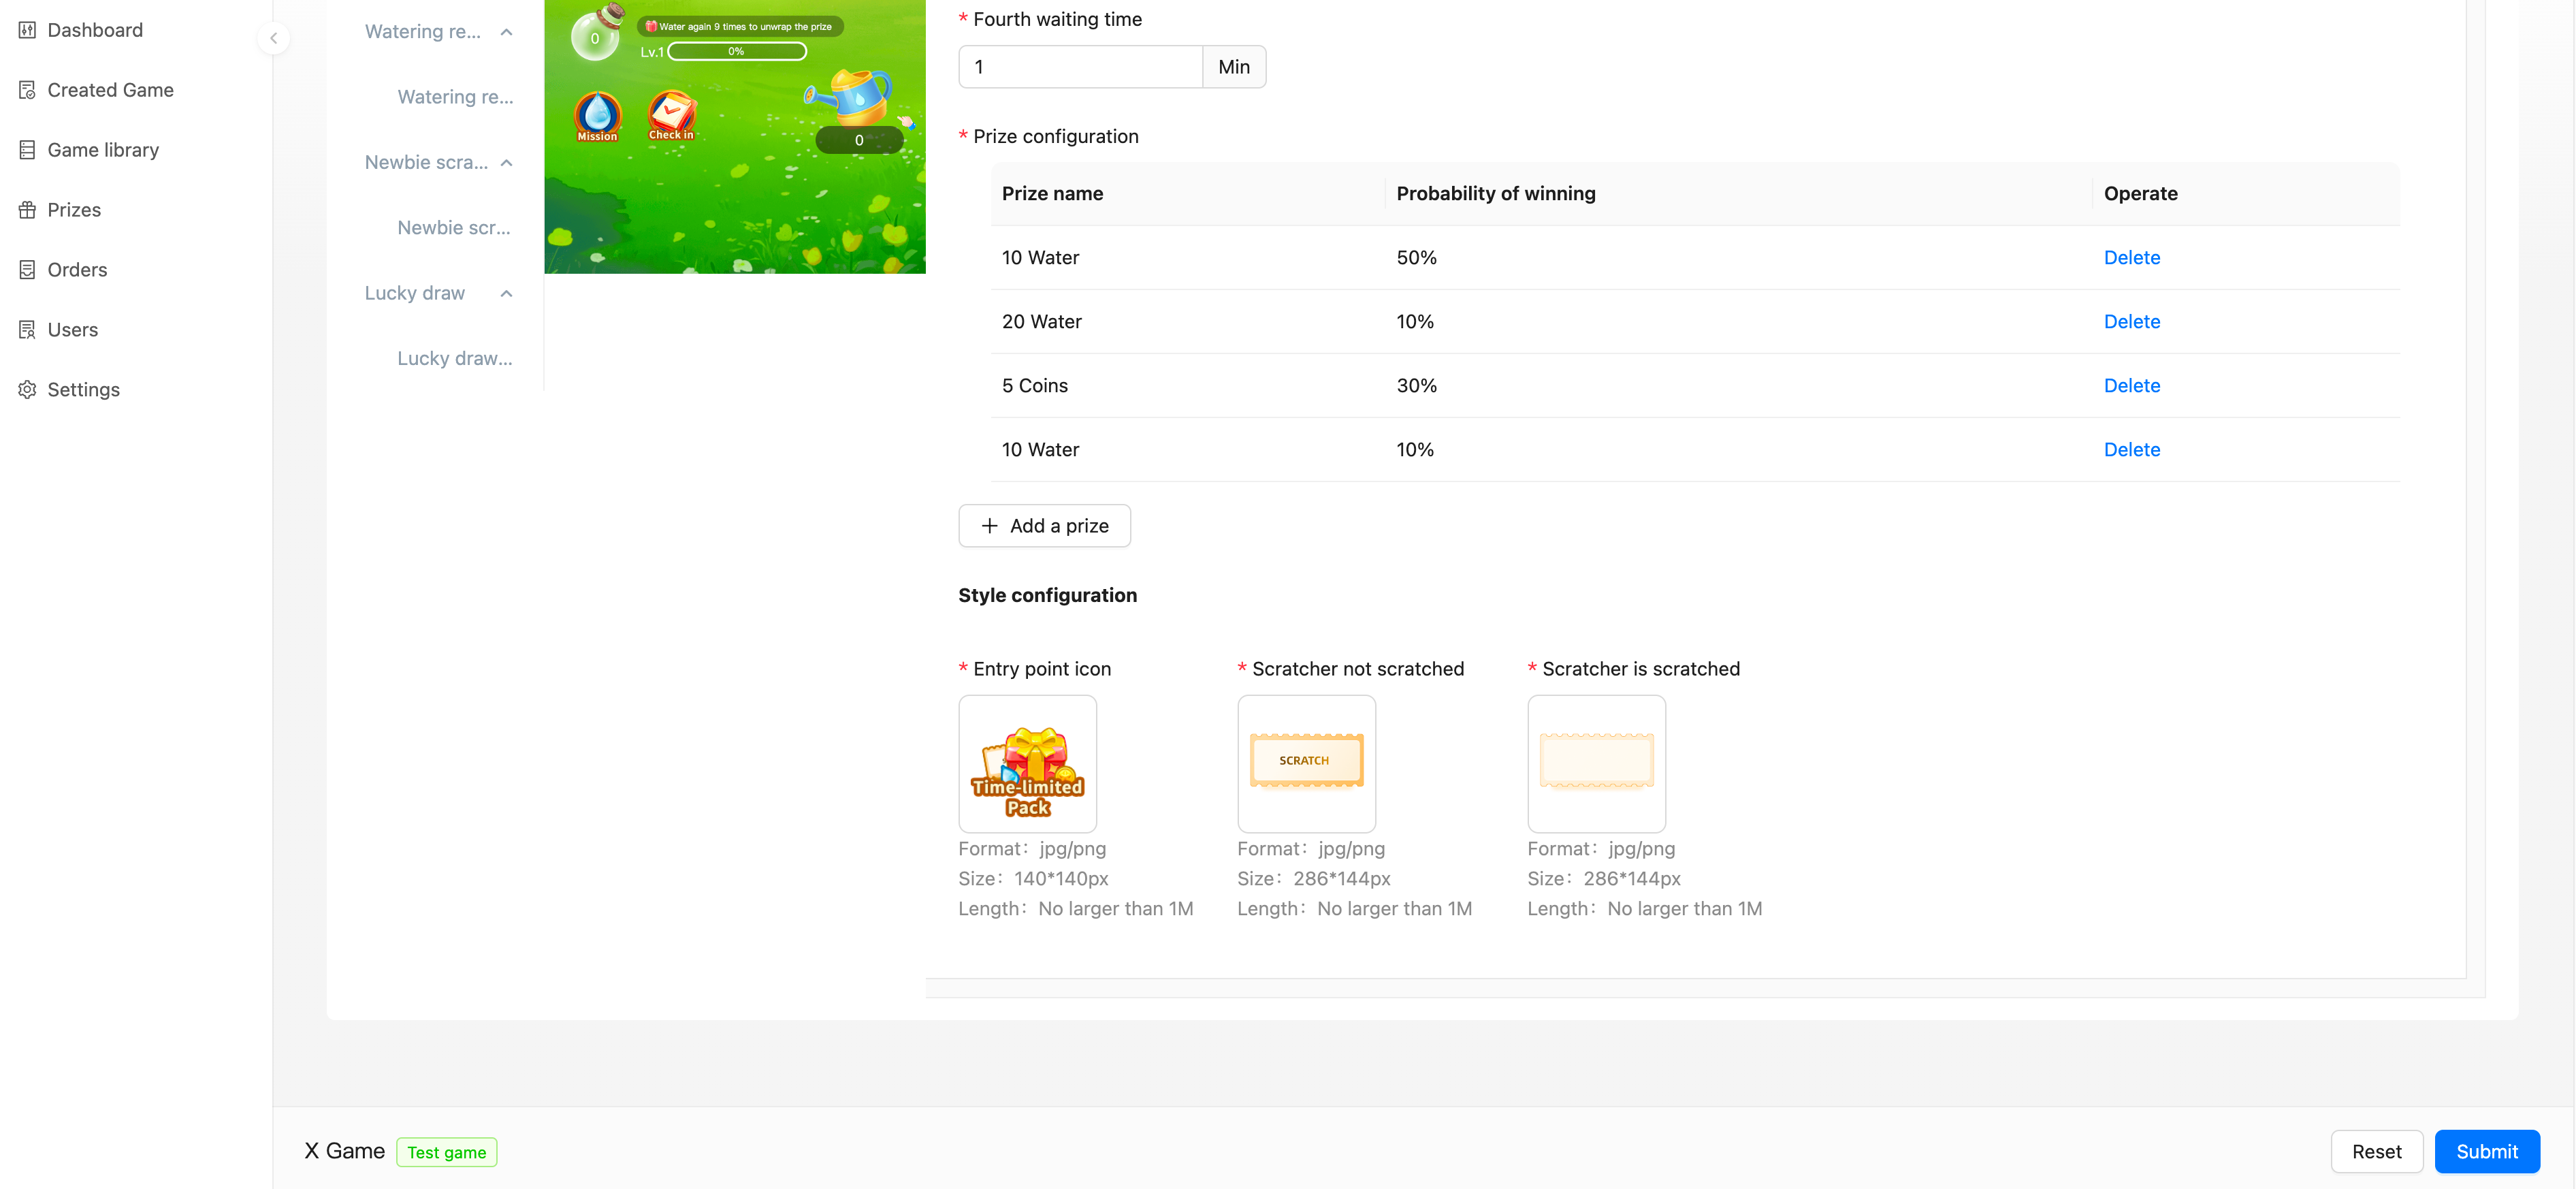Click the watering can icon

[x=853, y=97]
